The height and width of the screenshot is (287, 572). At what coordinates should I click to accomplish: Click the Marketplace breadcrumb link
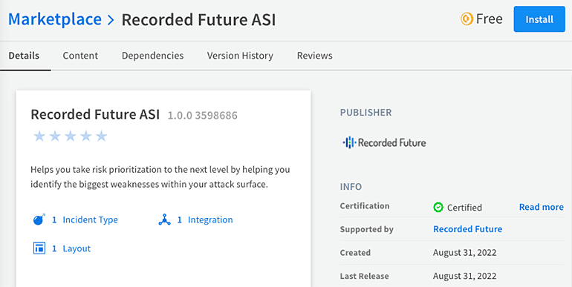(x=55, y=19)
